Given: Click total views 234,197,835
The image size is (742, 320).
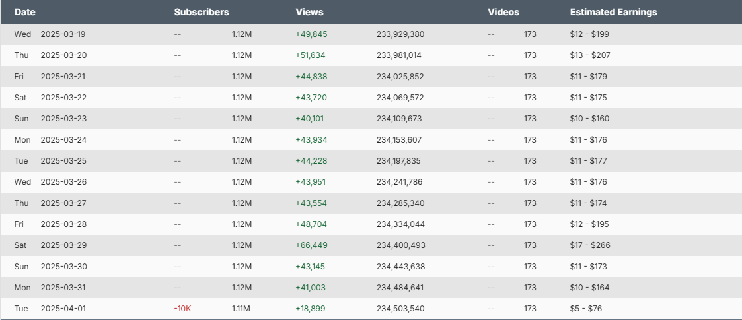Looking at the screenshot, I should 398,161.
